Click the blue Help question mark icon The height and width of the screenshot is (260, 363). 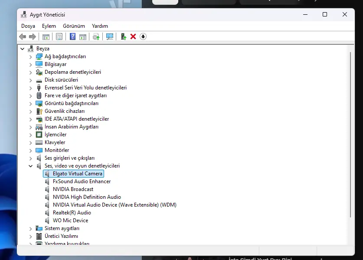73,36
